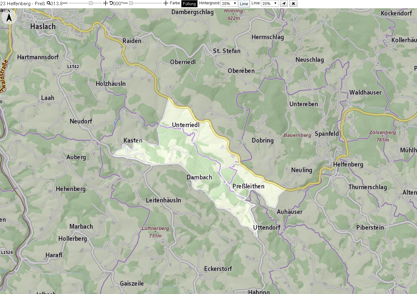Viewport: 417px width, 294px height.
Task: Click the highlighted Preßleithen area label
Action: tap(248, 186)
